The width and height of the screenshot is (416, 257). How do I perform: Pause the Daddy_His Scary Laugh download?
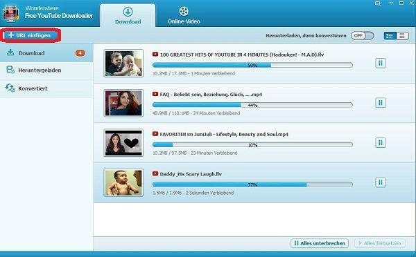pos(380,182)
